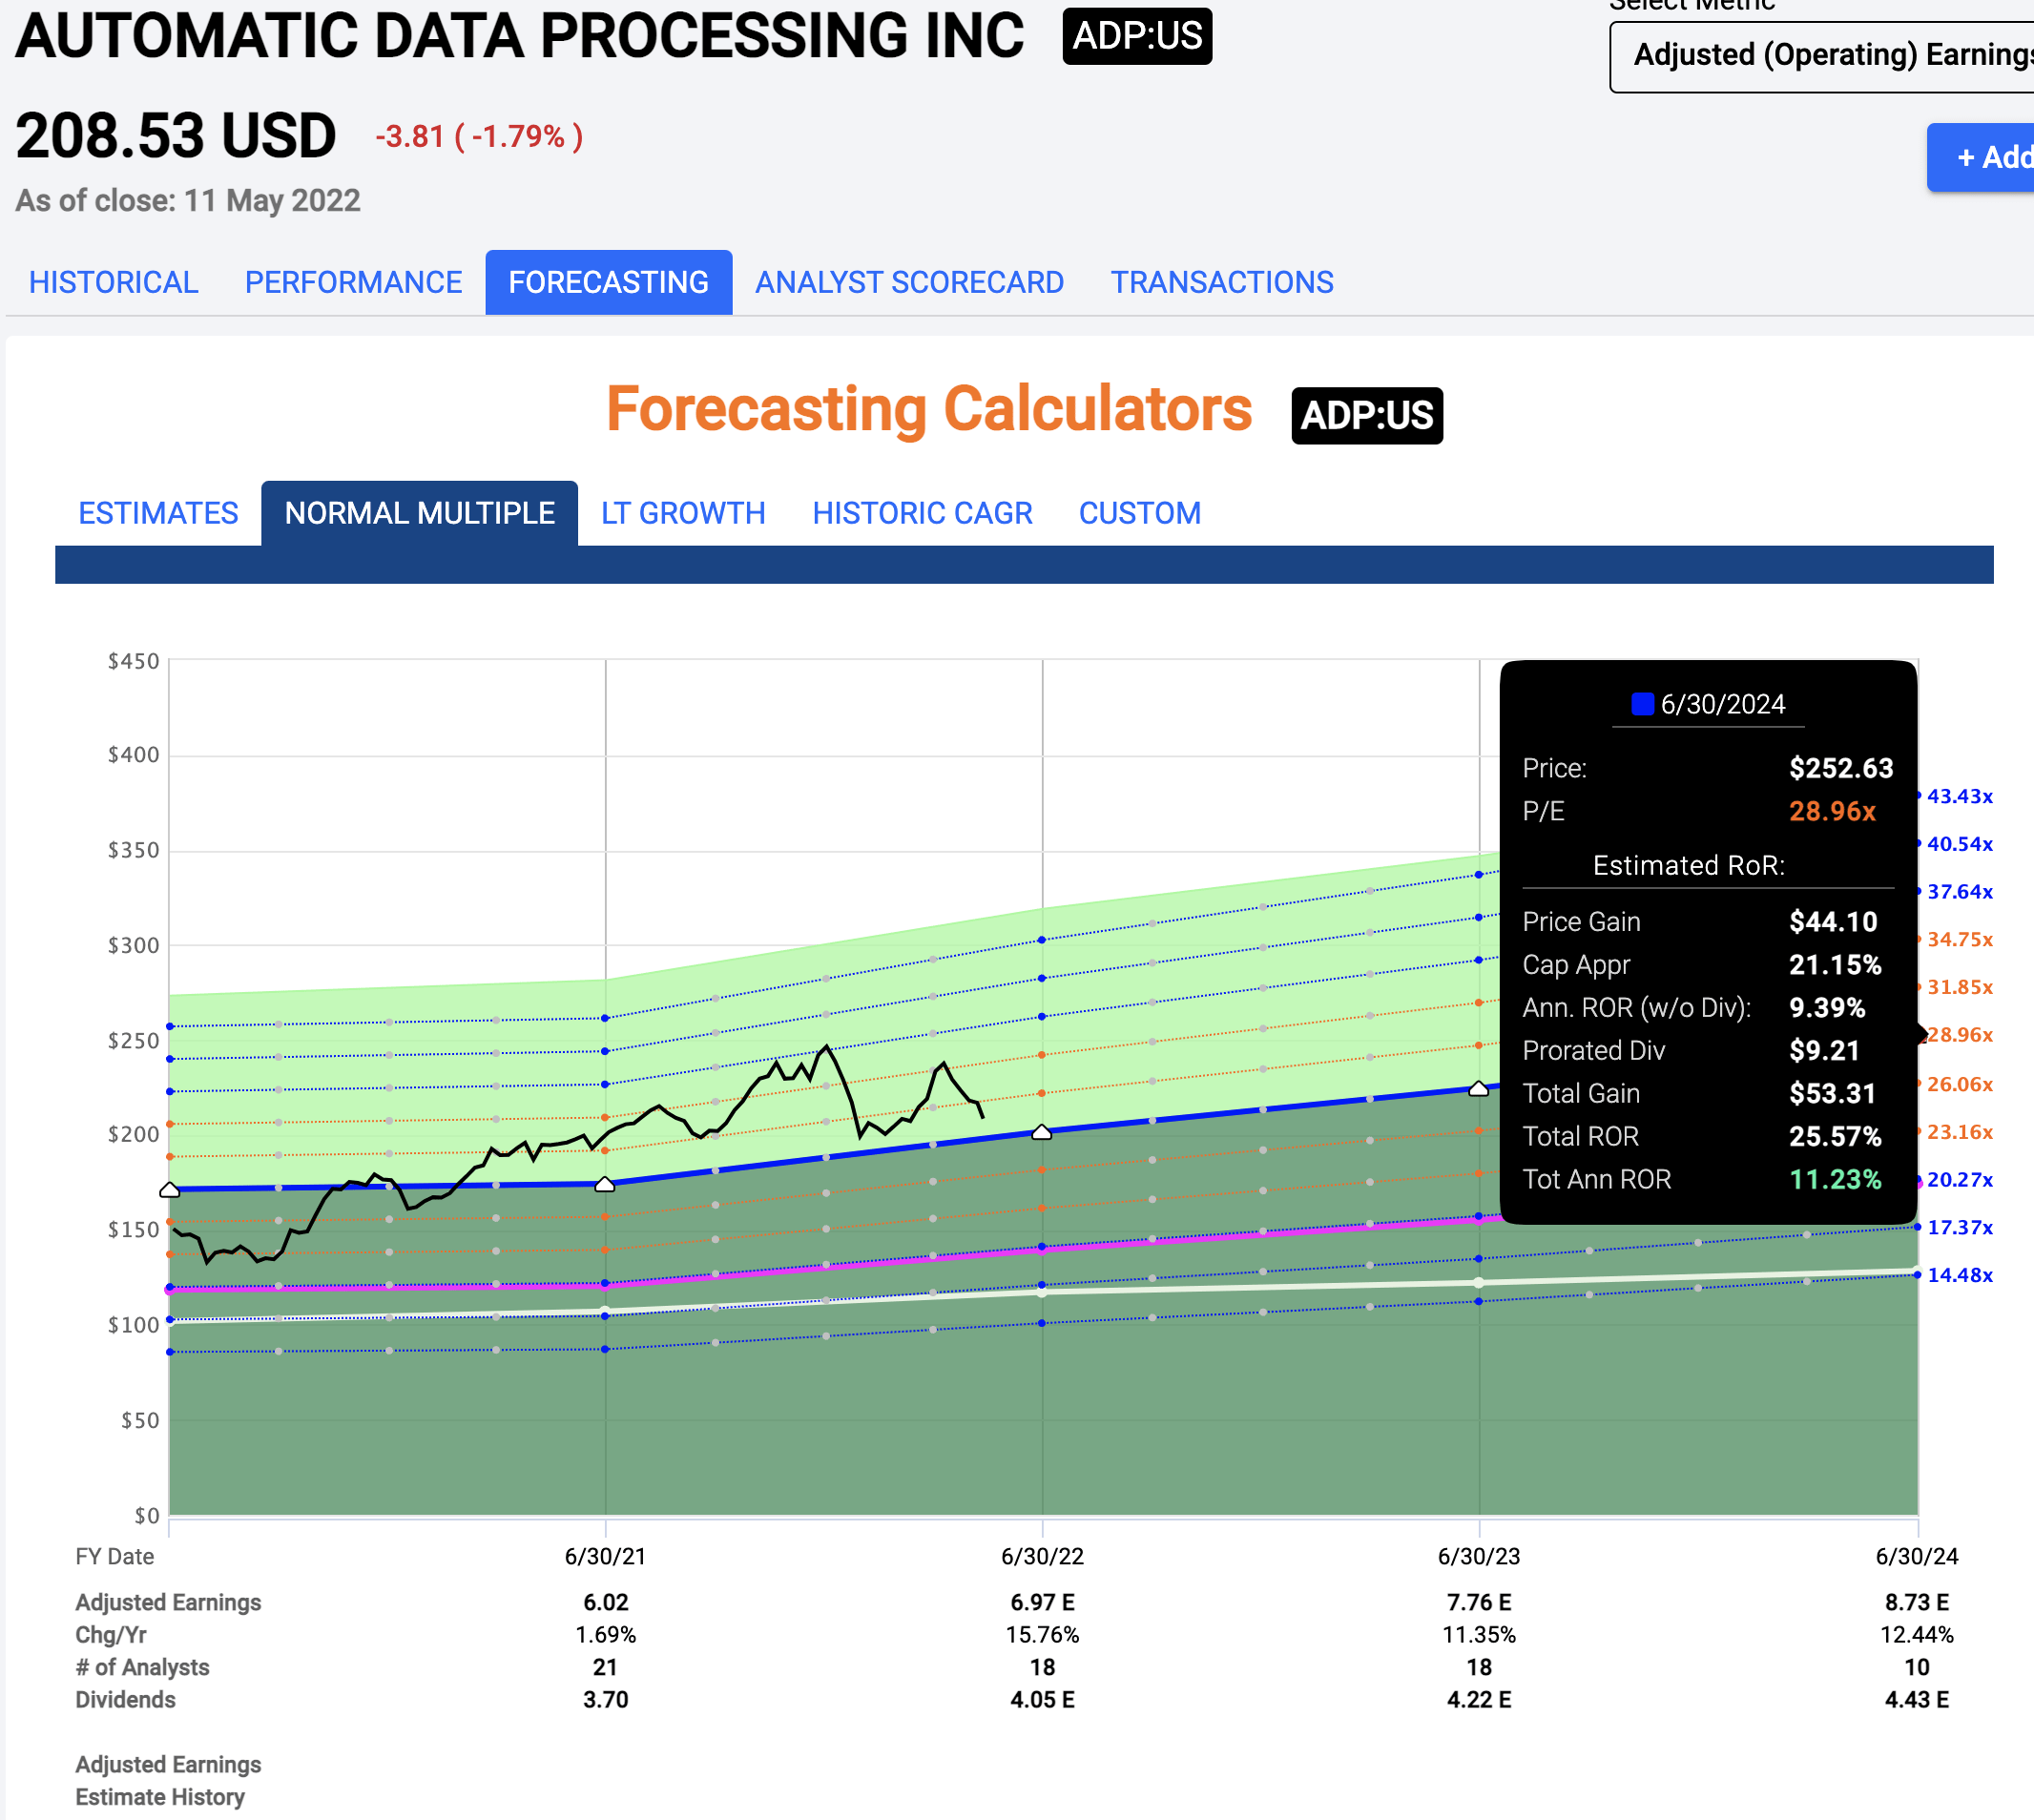
Task: Open the LT GROWTH calculator tab
Action: [683, 513]
